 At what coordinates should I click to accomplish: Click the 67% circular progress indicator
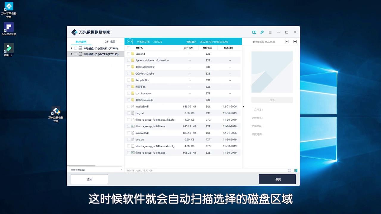pos(130,42)
